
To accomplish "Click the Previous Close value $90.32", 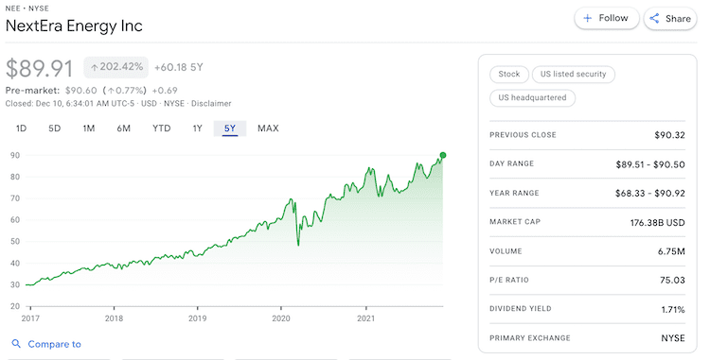I will pyautogui.click(x=669, y=135).
